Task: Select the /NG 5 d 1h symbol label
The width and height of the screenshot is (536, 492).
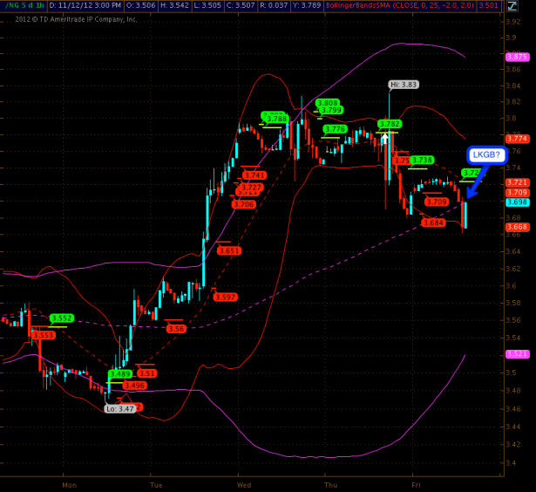Action: [24, 5]
